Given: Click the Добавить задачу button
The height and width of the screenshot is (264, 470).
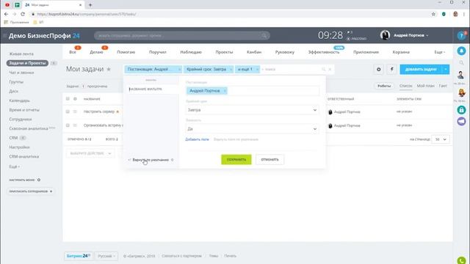Looking at the screenshot, I should pyautogui.click(x=421, y=69).
